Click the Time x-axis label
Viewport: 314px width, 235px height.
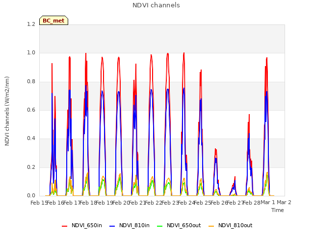pyautogui.click(x=278, y=210)
